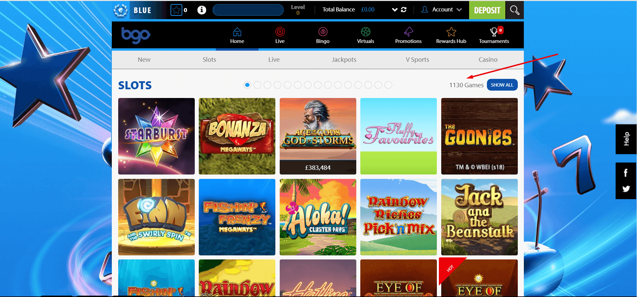Click the Account user icon

[x=425, y=9]
